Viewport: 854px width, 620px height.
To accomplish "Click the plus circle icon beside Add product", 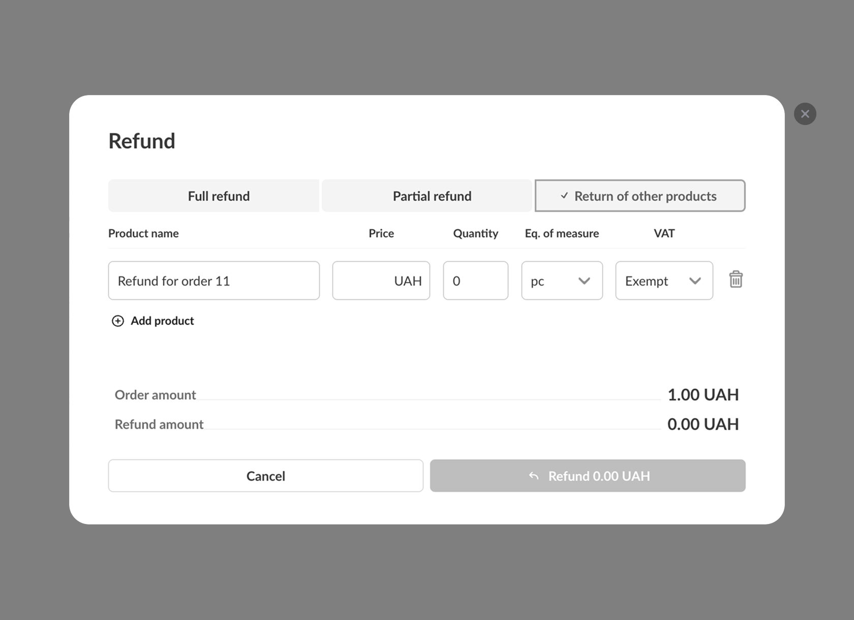I will [117, 321].
